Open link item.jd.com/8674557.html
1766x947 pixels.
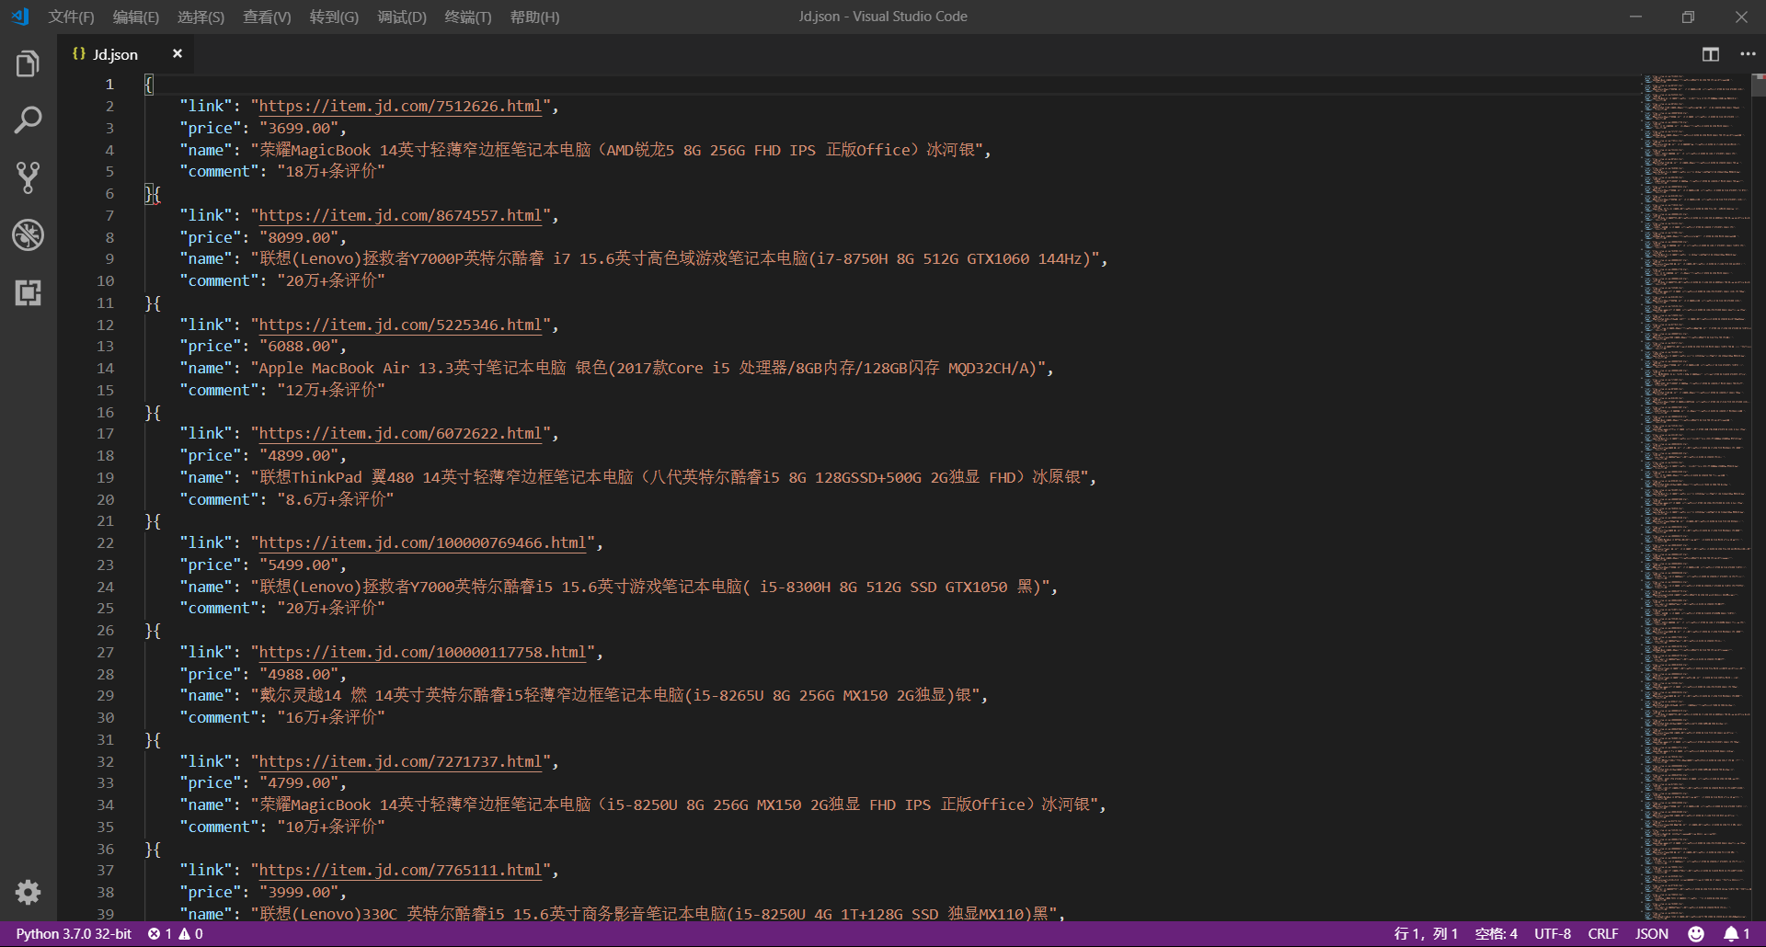400,216
